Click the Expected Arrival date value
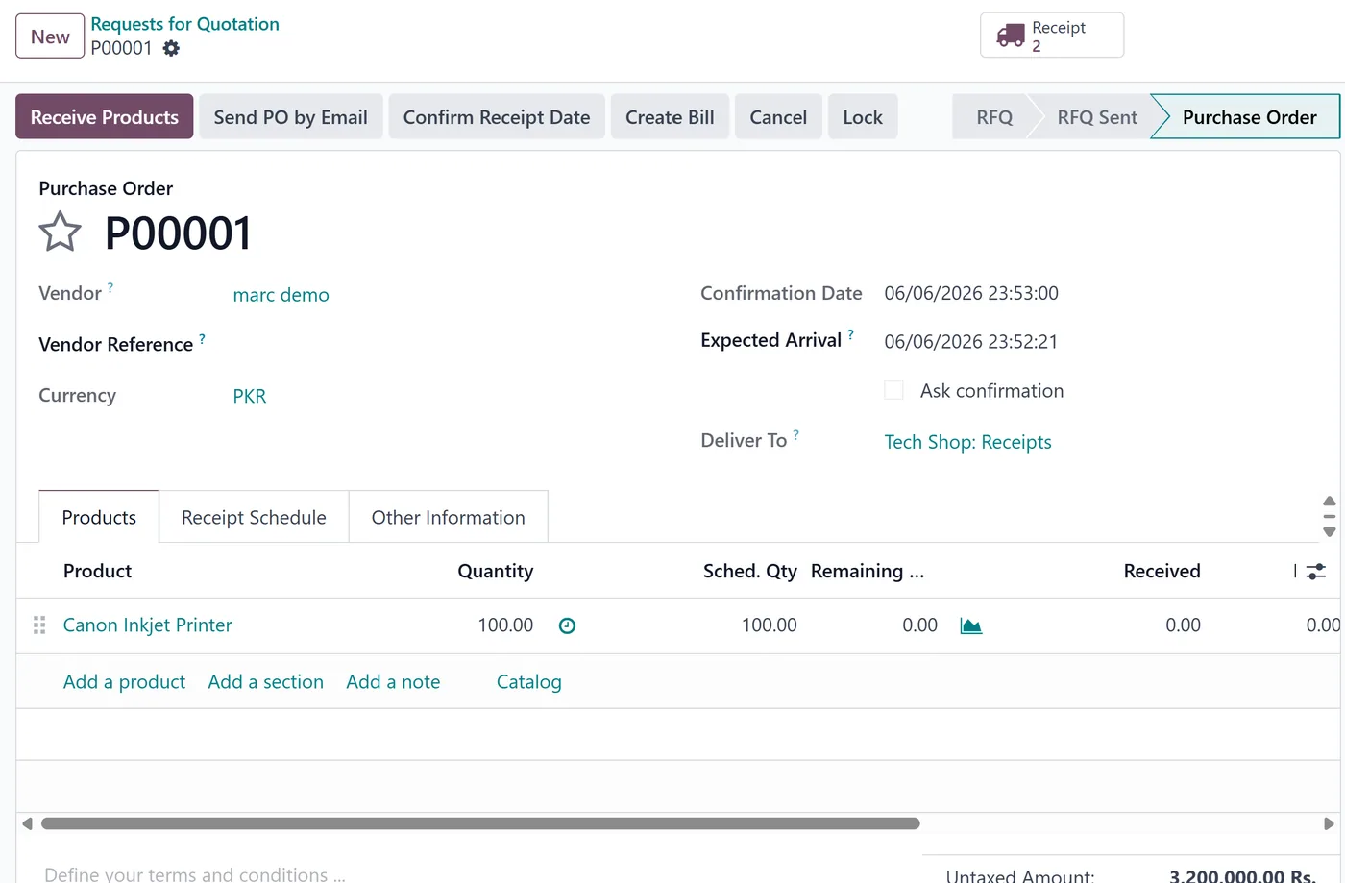This screenshot has height=883, width=1345. (970, 342)
